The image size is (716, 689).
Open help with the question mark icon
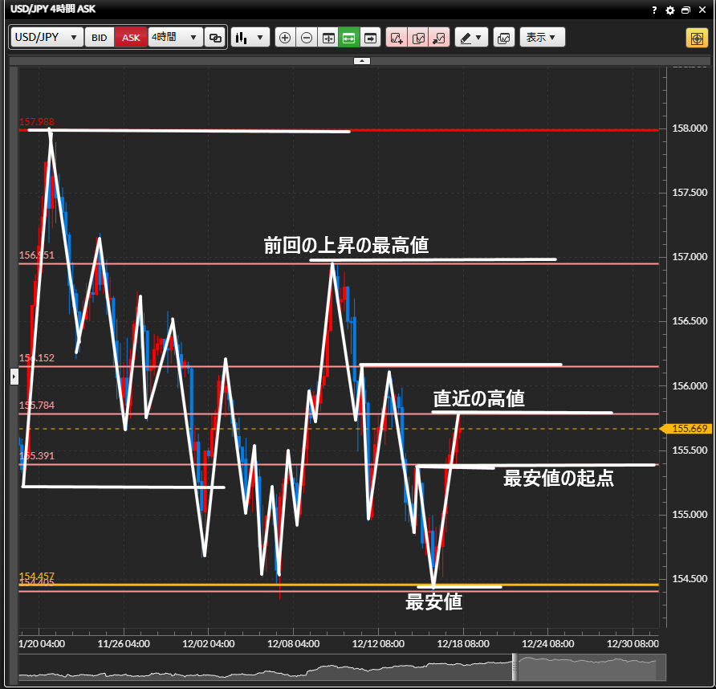pyautogui.click(x=655, y=10)
